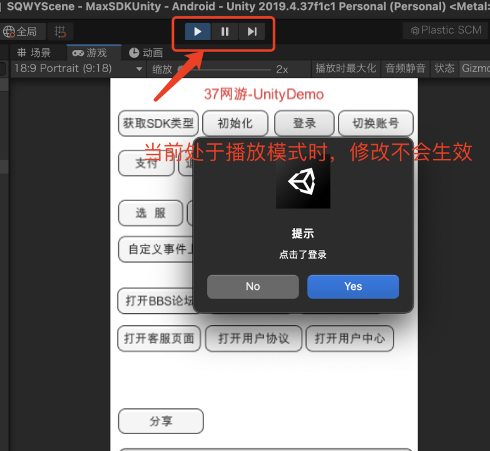Click No in the 提示 dialog
This screenshot has width=490, height=451.
tap(253, 286)
